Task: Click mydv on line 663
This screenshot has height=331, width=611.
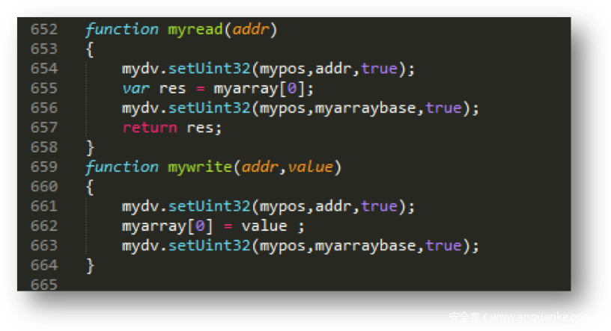Action: tap(140, 246)
